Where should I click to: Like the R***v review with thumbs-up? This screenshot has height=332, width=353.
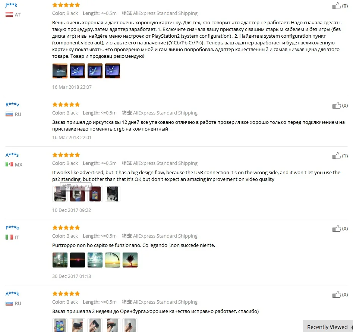pos(337,105)
